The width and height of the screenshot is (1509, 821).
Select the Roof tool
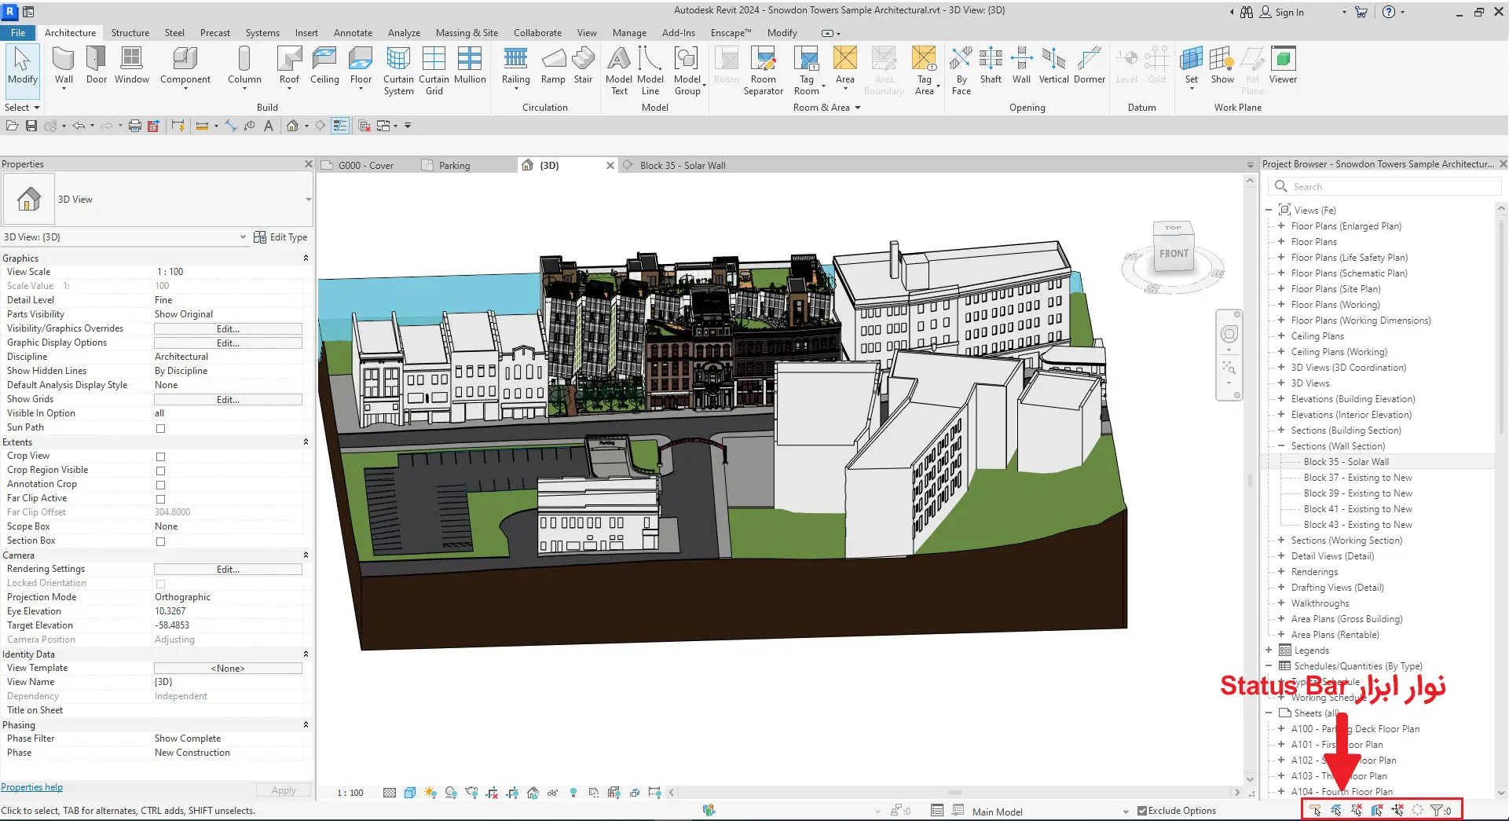289,67
